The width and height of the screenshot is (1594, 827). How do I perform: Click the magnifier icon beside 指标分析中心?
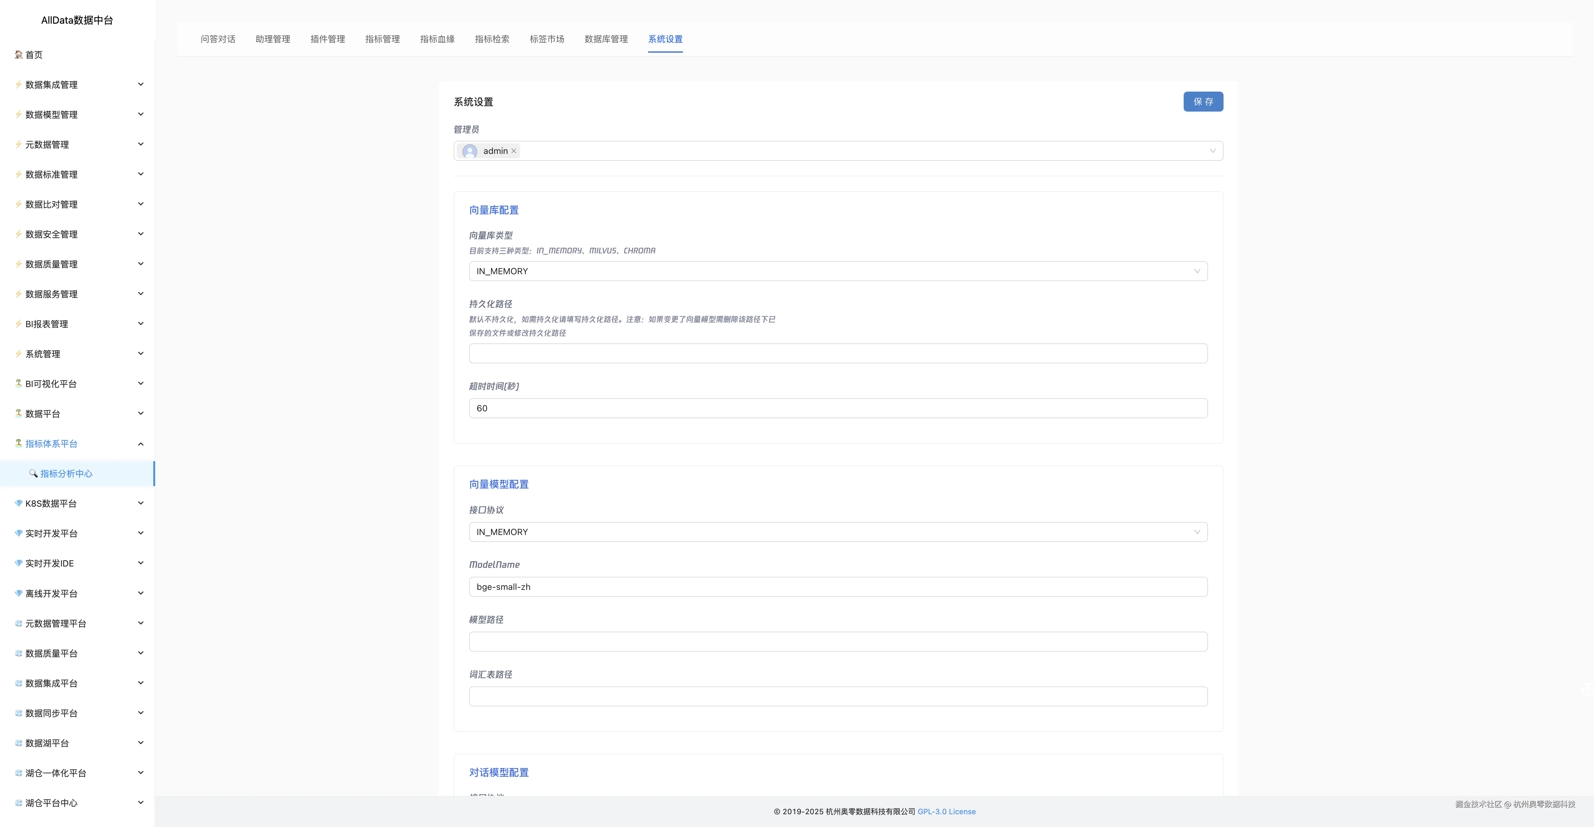[x=33, y=474]
